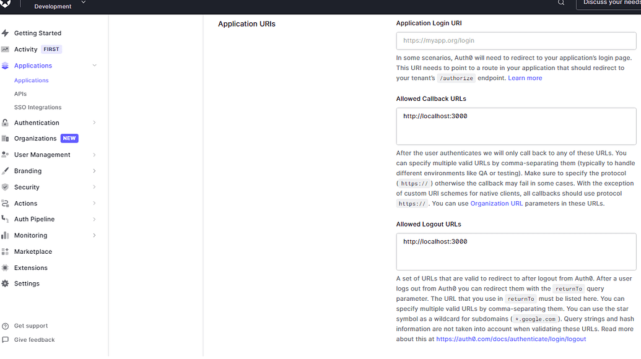Click the Organizations building icon

6,139
